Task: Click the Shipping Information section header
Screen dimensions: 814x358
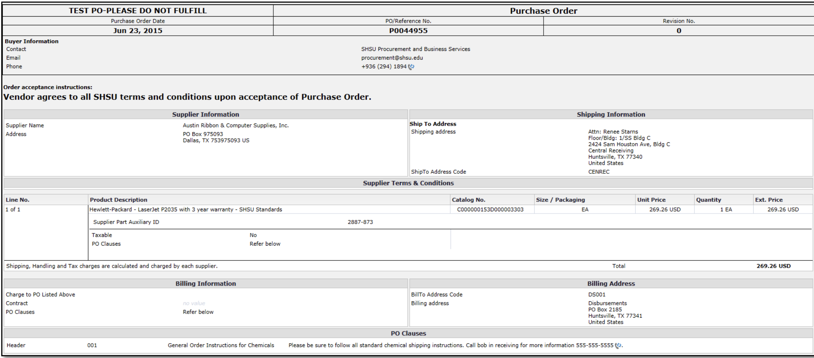Action: (610, 114)
